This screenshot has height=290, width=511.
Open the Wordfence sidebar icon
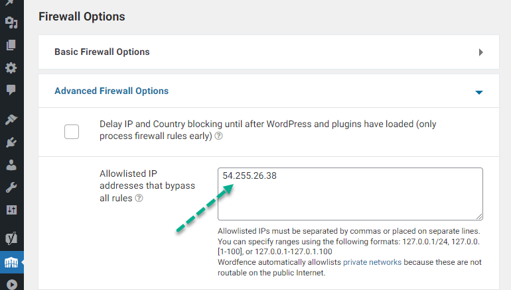(11, 262)
